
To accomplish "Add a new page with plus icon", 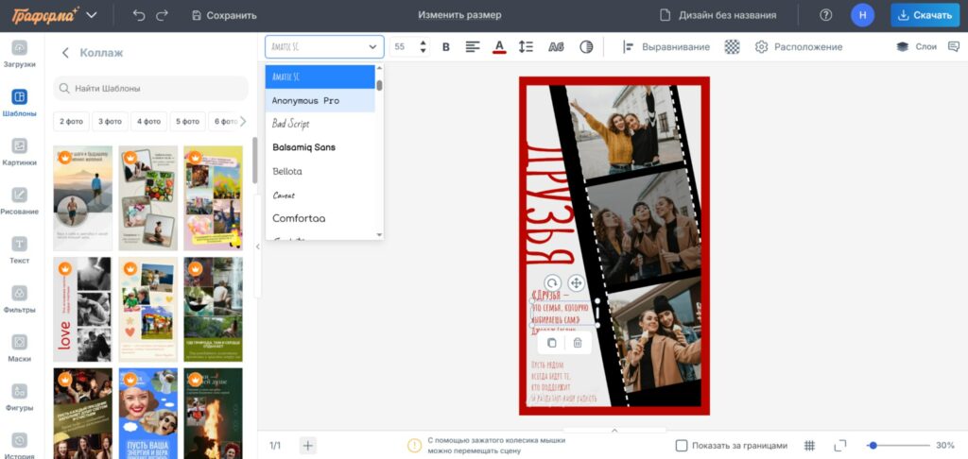I will [x=308, y=445].
